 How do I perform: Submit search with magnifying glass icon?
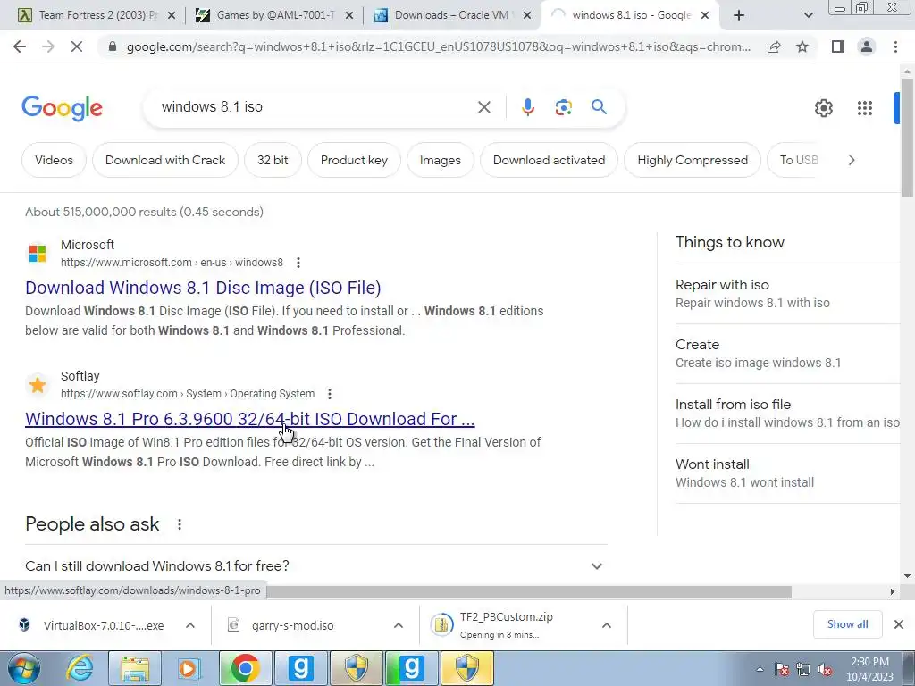(599, 107)
